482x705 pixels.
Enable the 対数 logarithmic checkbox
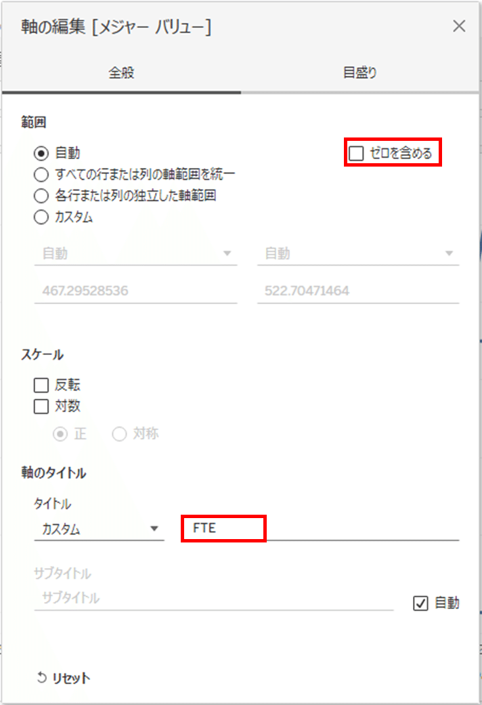(41, 406)
